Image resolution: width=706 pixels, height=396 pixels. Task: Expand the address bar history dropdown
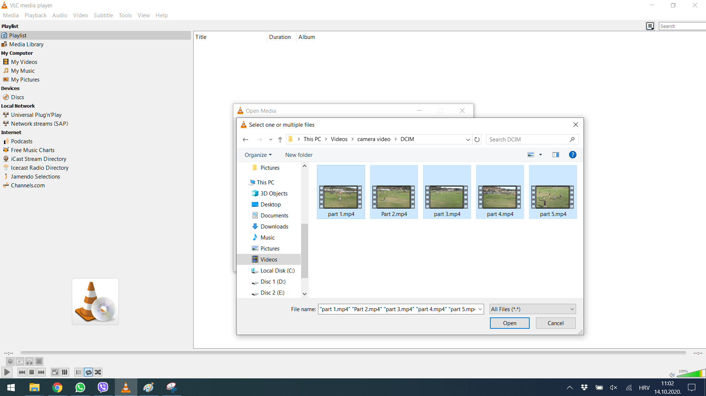468,139
